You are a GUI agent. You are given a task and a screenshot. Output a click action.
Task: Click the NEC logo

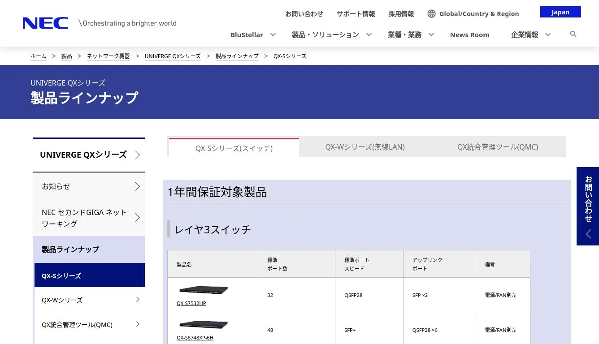pos(45,23)
